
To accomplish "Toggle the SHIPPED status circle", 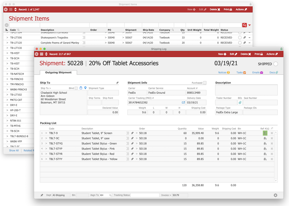I will point(276,64).
